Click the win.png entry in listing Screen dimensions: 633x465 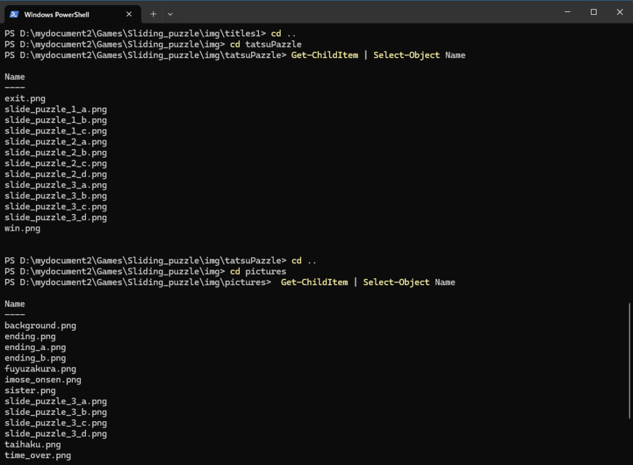point(22,228)
